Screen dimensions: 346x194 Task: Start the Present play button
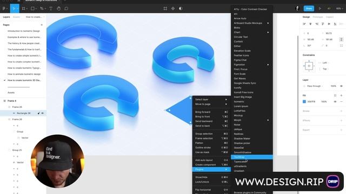click(320, 9)
